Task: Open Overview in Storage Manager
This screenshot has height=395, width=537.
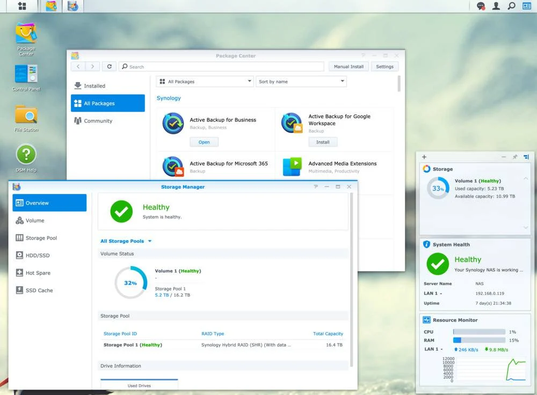Action: pos(49,203)
